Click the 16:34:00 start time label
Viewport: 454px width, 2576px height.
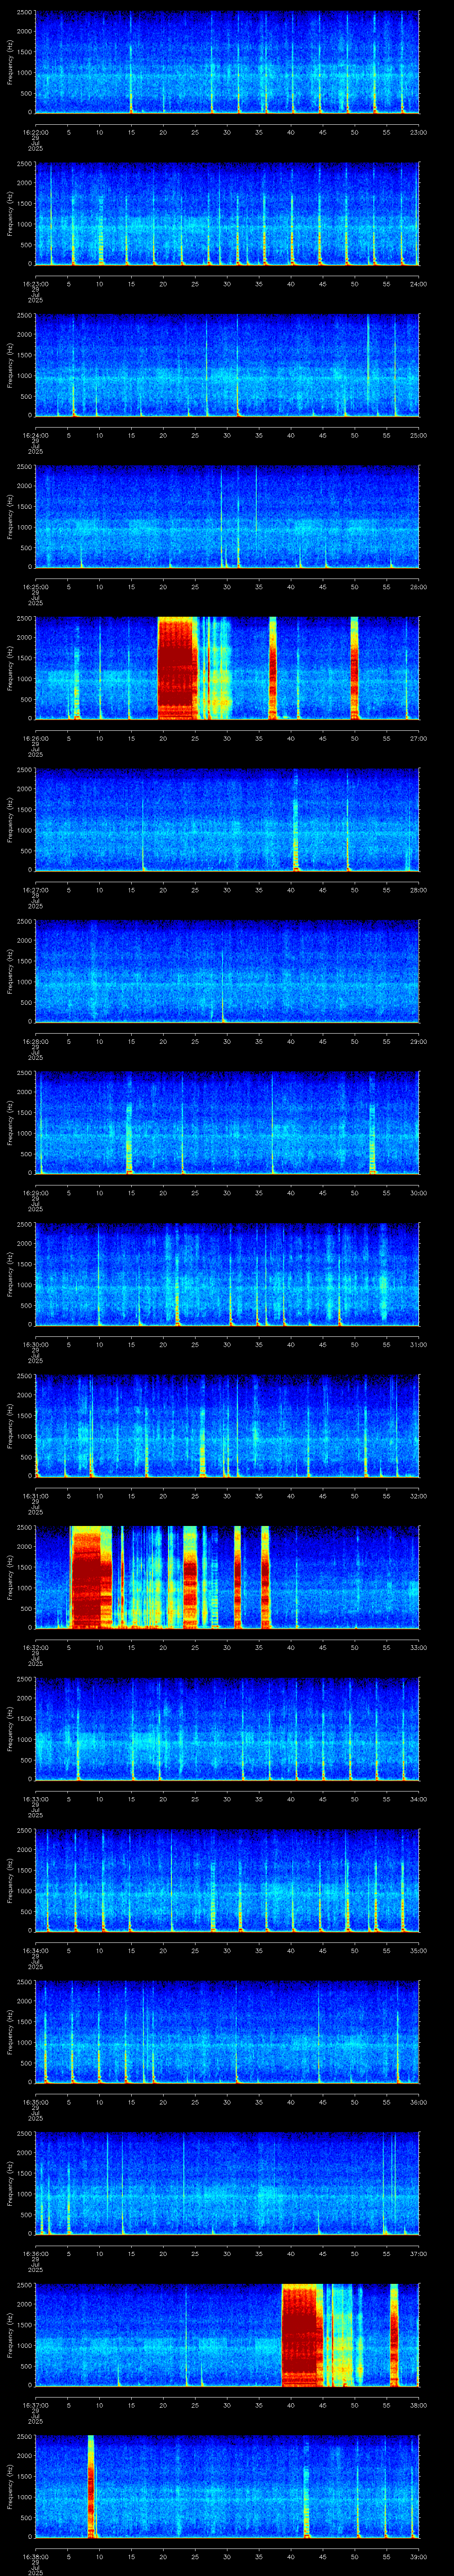35,1950
